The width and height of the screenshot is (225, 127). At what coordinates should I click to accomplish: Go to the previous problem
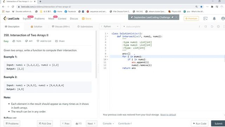click(66, 123)
